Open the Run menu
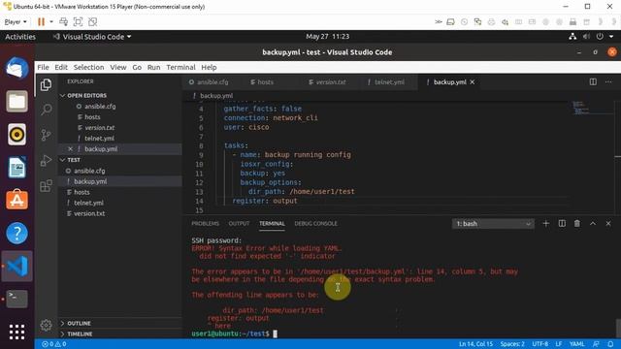 (153, 67)
